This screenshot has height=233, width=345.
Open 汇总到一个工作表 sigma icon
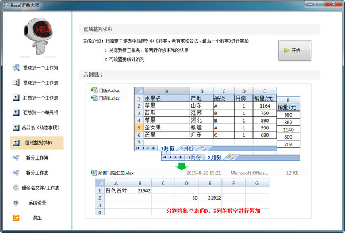pos(16,98)
